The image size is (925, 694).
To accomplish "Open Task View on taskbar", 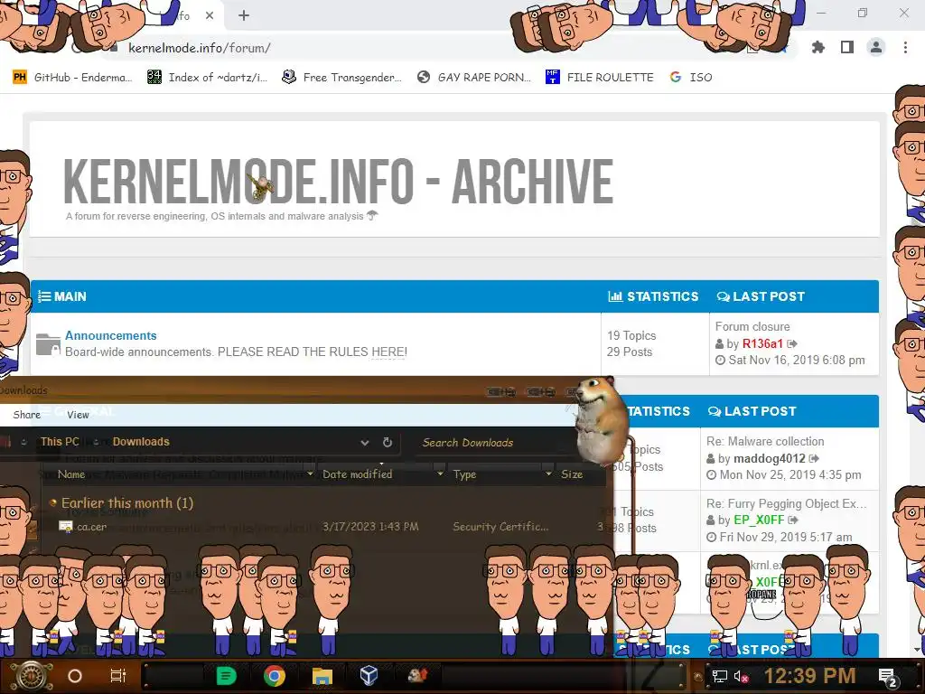I will tap(118, 676).
